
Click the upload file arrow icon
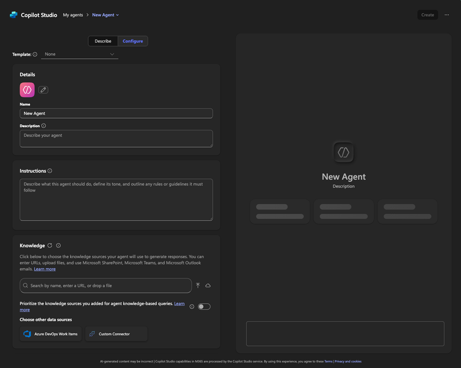[198, 286]
